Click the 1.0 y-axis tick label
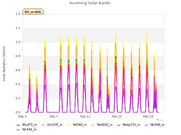 (x=18, y=42)
